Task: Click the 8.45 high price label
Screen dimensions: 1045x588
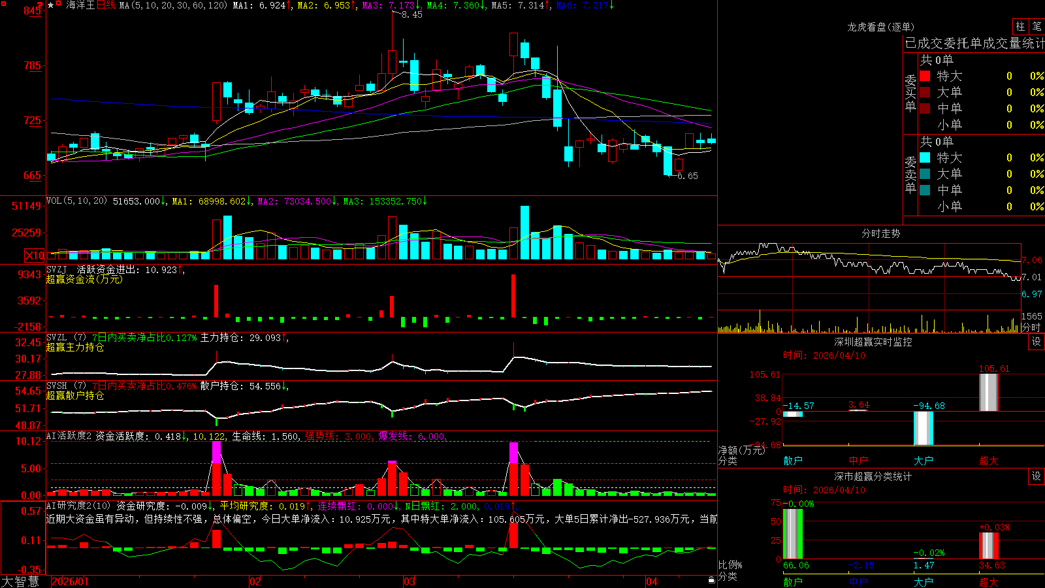Action: 412,14
